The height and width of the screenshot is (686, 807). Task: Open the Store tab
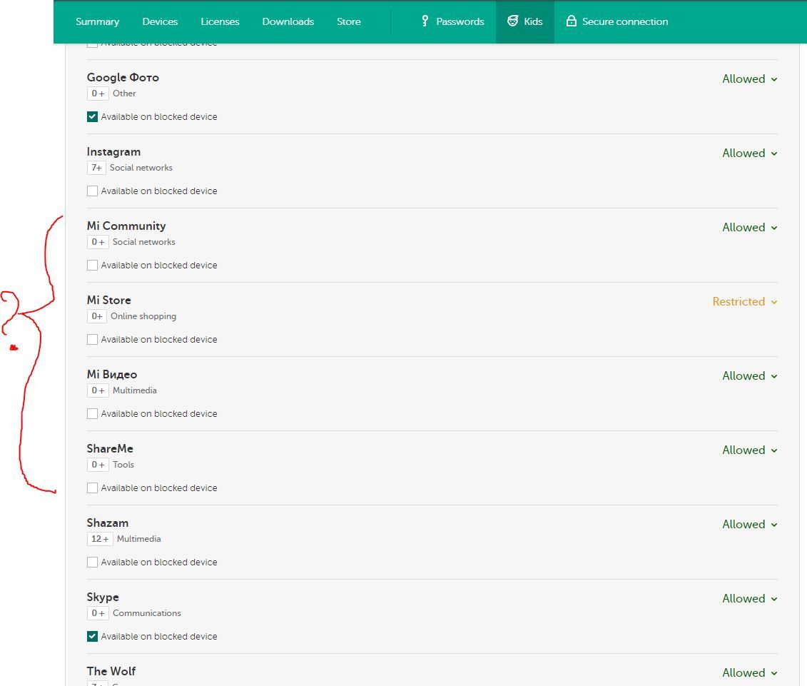click(x=348, y=21)
